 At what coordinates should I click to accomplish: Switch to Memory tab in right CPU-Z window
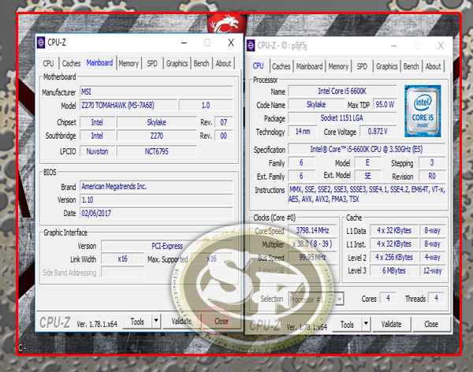338,66
